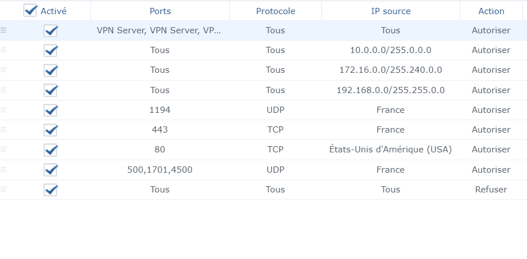Image resolution: width=527 pixels, height=259 pixels.
Task: Sort by the Protocole column header
Action: pyautogui.click(x=275, y=11)
